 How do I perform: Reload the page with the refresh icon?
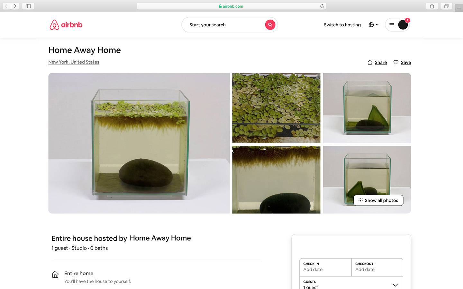[322, 6]
